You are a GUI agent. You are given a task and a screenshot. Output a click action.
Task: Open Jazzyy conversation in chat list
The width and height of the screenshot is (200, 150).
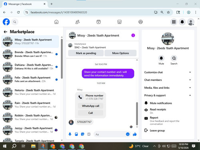coord(30,130)
